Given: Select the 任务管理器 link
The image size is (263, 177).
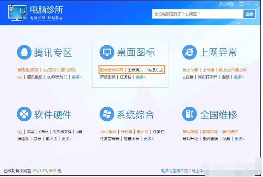Looking at the screenshot, I should [109, 139].
